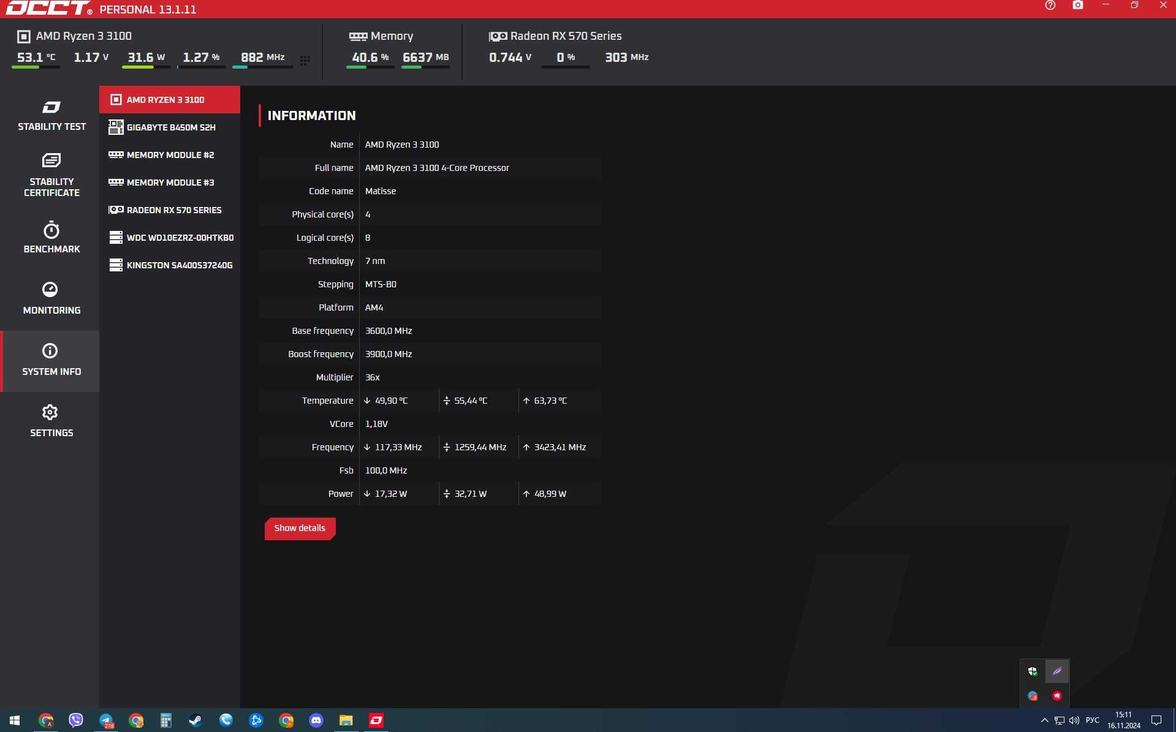Open the notification center icon

click(x=1156, y=720)
